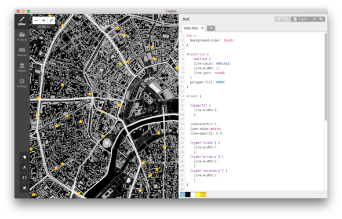Click the [type='secondary'] selector line
The image size is (342, 219).
209,171
